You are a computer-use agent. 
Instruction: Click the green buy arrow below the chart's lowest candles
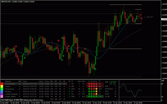pyautogui.click(x=95, y=69)
